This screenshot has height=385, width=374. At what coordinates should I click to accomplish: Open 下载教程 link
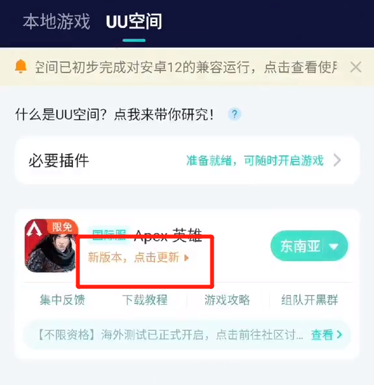click(145, 300)
